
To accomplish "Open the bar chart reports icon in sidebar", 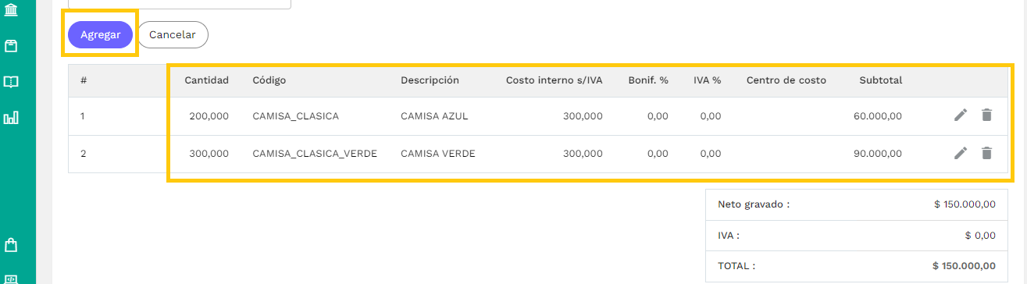I will click(x=11, y=118).
